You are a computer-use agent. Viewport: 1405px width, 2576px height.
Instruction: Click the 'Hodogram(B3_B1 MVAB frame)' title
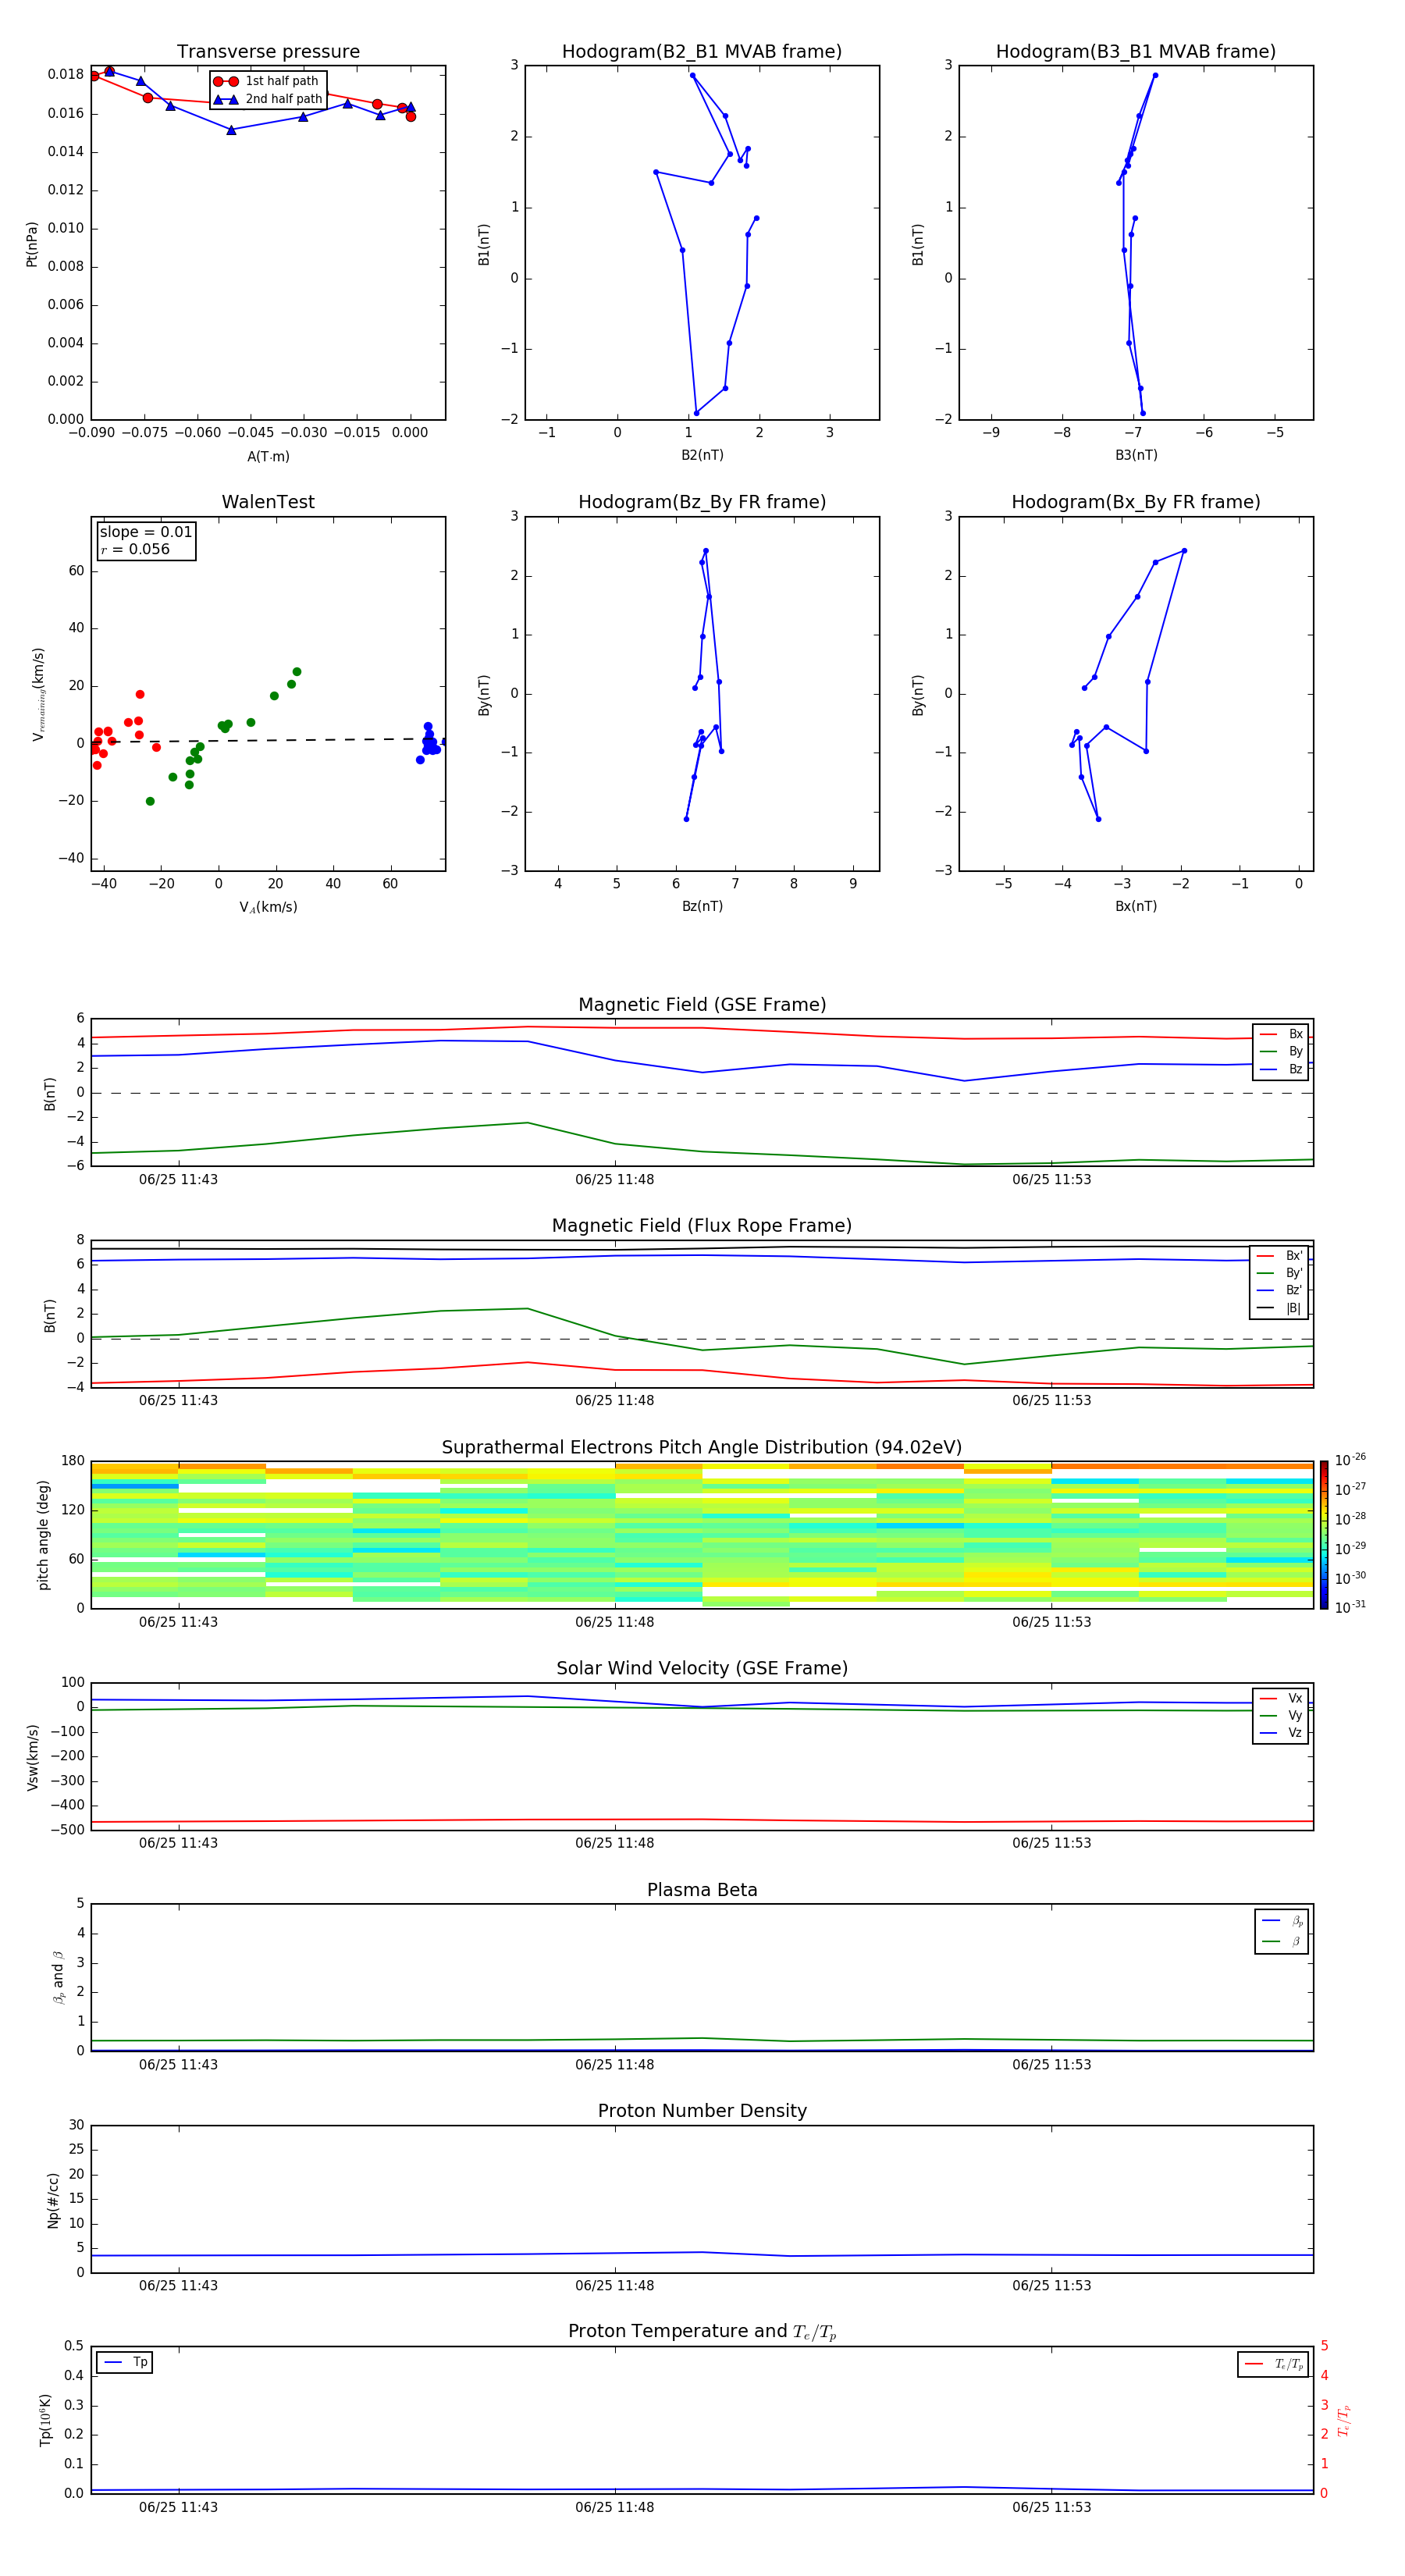pyautogui.click(x=1136, y=52)
